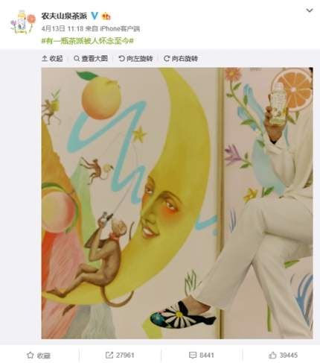Click the magnifier icon beside 查看大图

click(x=77, y=59)
